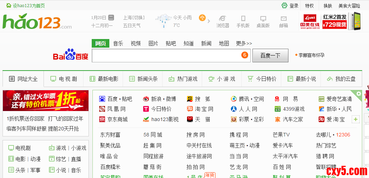
Task: Select the 视频 search tab
Action: click(136, 44)
